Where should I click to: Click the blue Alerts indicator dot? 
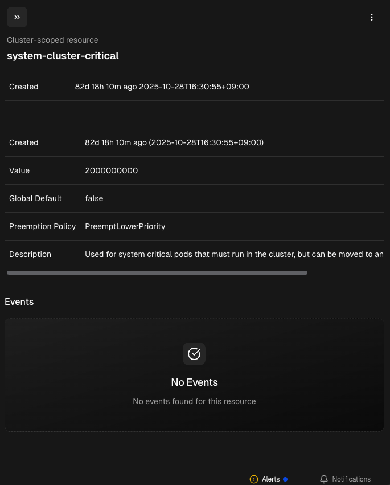[x=285, y=479]
